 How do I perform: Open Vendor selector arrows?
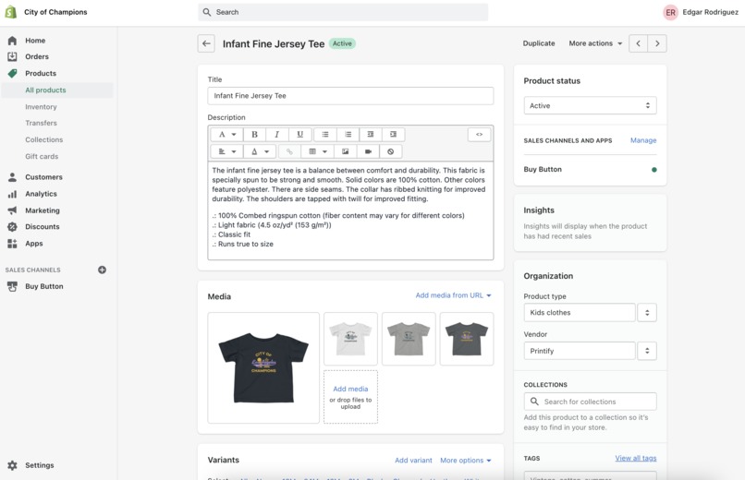tap(647, 351)
